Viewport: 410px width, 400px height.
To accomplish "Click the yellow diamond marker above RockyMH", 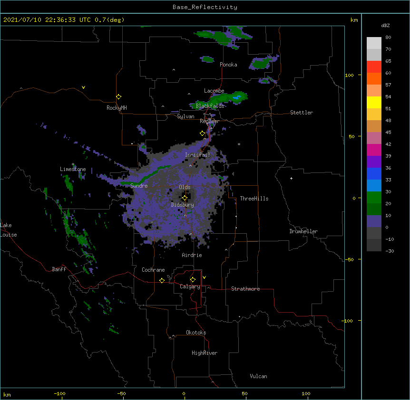I will (118, 97).
